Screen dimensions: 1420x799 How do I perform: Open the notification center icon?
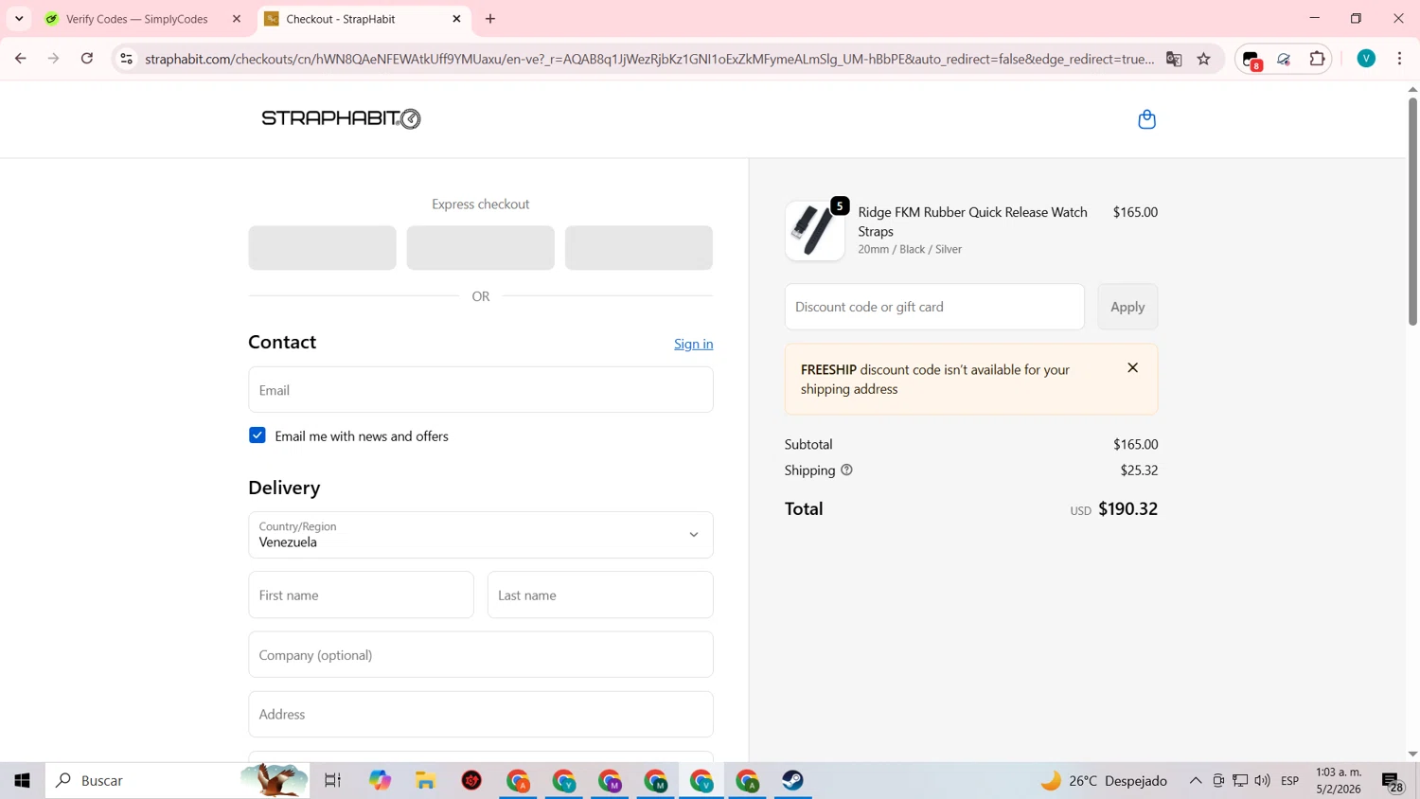point(1393,782)
